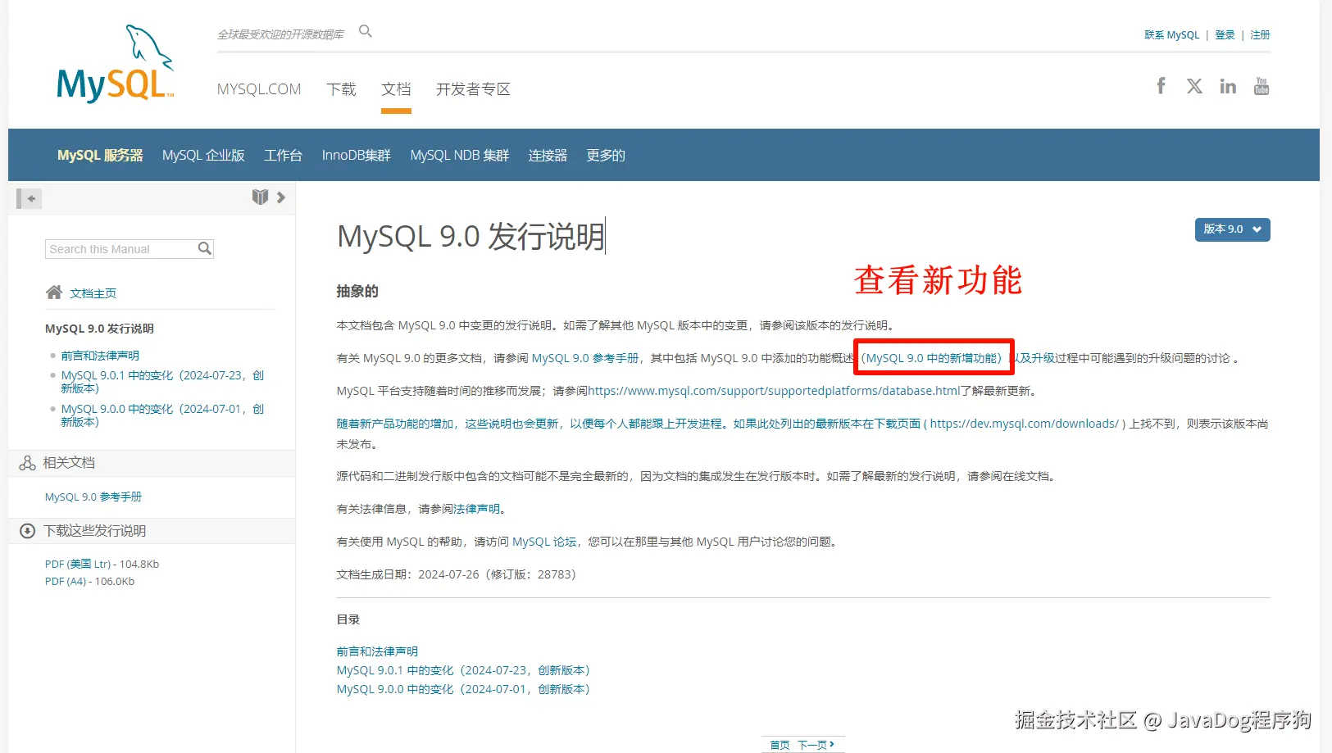Open the MySQL LinkedIn icon
This screenshot has height=753, width=1332.
(x=1228, y=86)
